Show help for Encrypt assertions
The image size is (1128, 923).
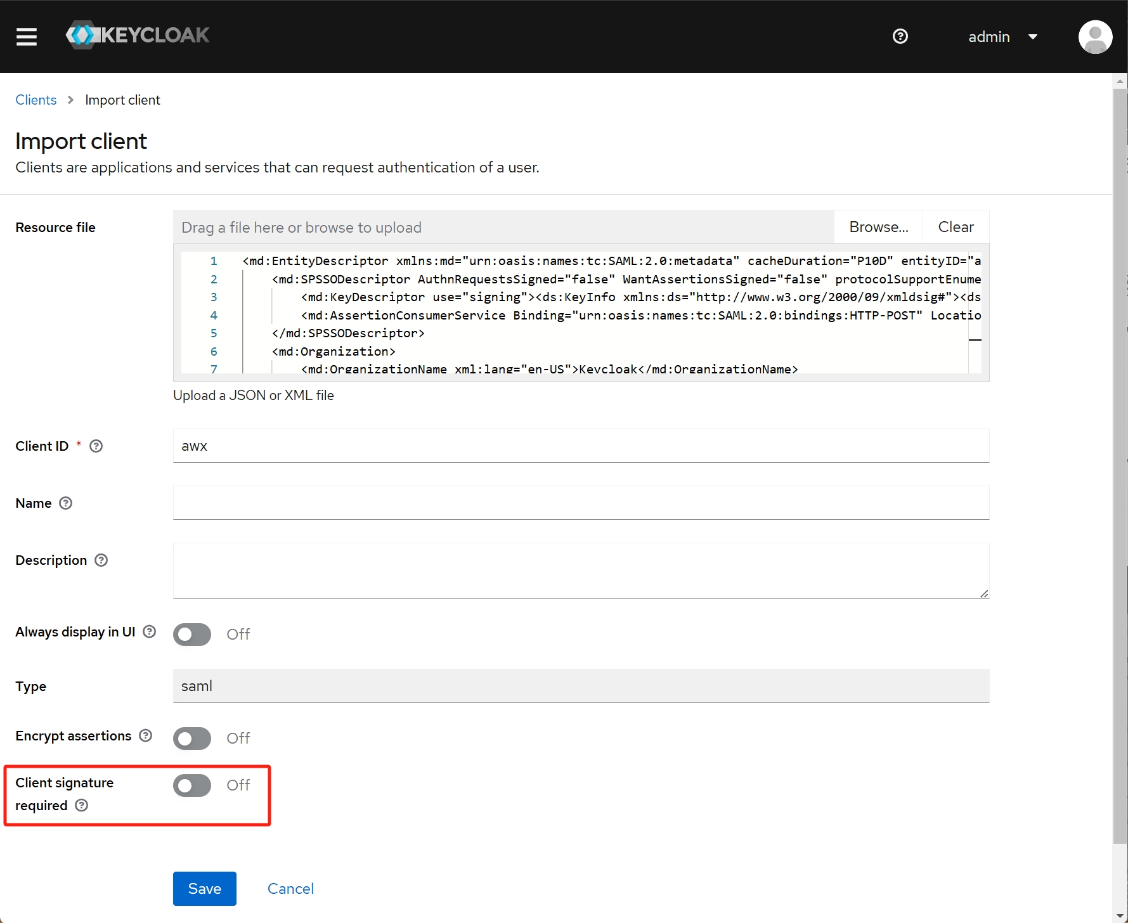tap(146, 735)
